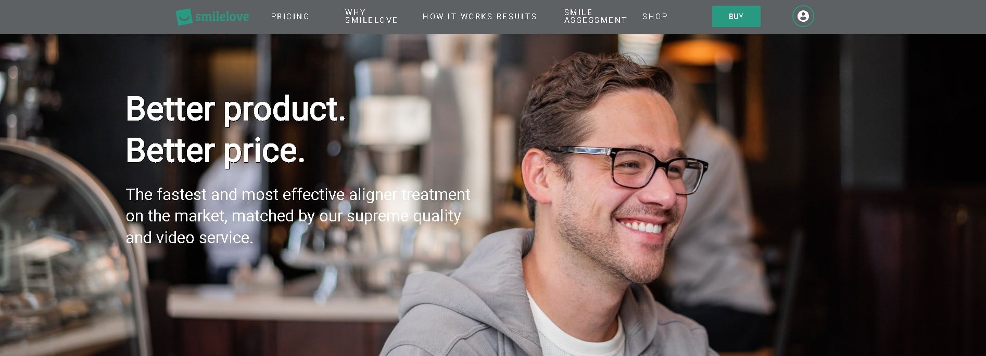Image resolution: width=986 pixels, height=356 pixels.
Task: Start the Smile Assessment
Action: [x=596, y=16]
